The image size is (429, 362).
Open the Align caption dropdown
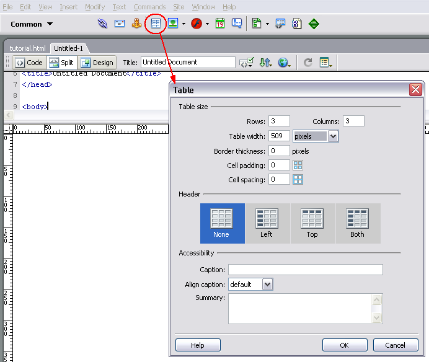coord(267,285)
